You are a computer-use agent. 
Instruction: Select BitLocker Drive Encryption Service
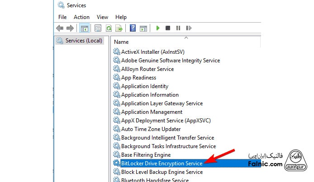coord(162,163)
